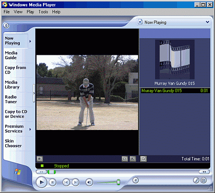Click the Windows Media Player title icon
This screenshot has width=215, height=193.
(5, 5)
